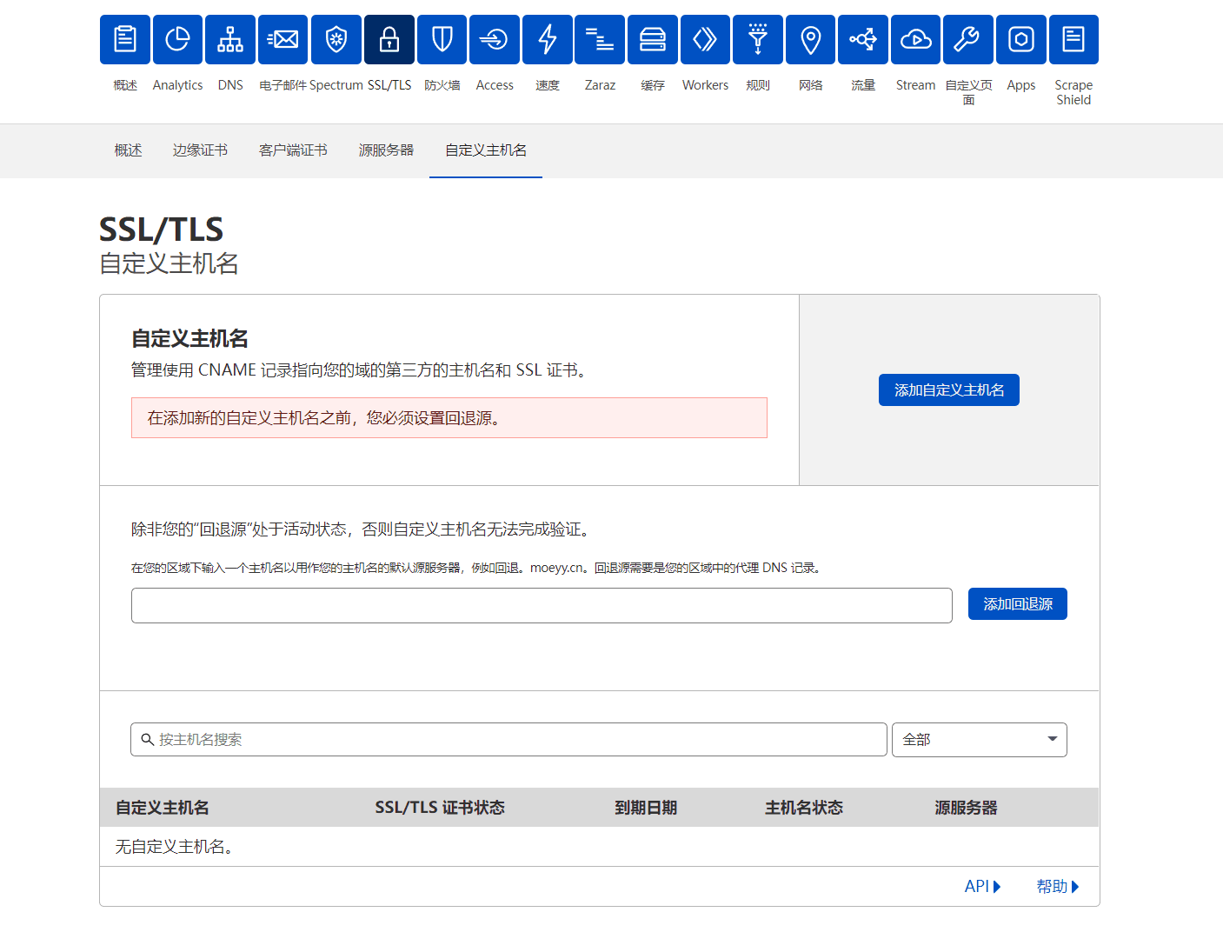Click the 速度 lightning bolt icon
Viewport: 1223px width, 952px height.
(547, 40)
